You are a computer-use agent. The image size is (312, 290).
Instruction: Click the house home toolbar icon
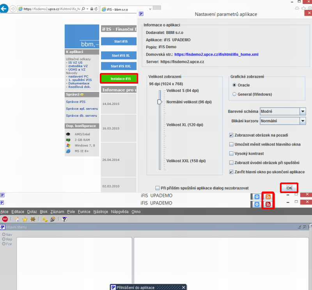[x=17, y=219]
